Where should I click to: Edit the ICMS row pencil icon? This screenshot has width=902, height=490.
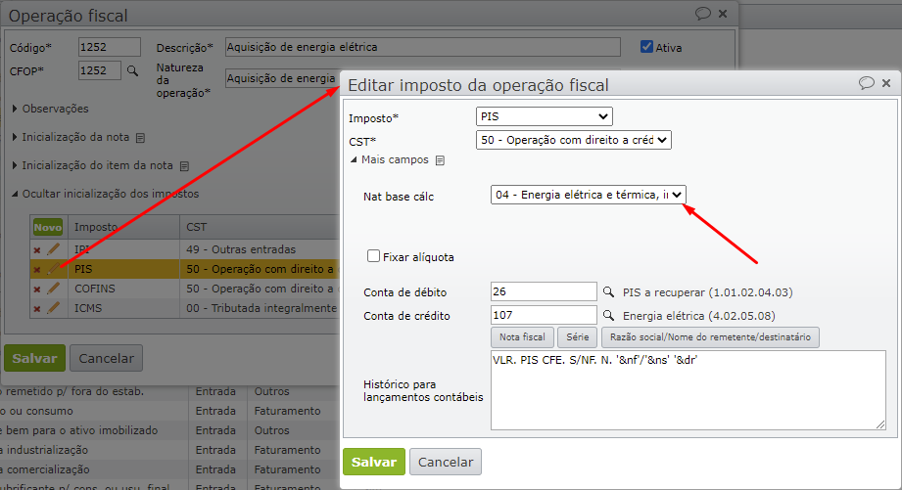click(53, 308)
